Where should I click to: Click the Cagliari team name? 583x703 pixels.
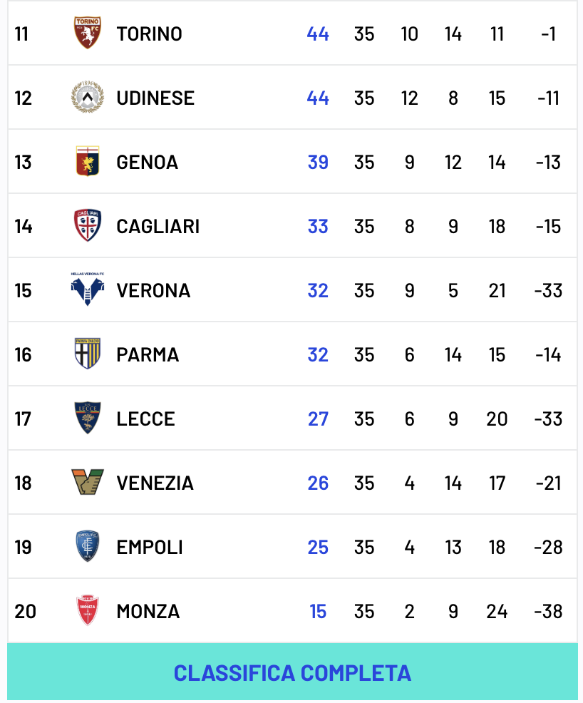click(158, 226)
